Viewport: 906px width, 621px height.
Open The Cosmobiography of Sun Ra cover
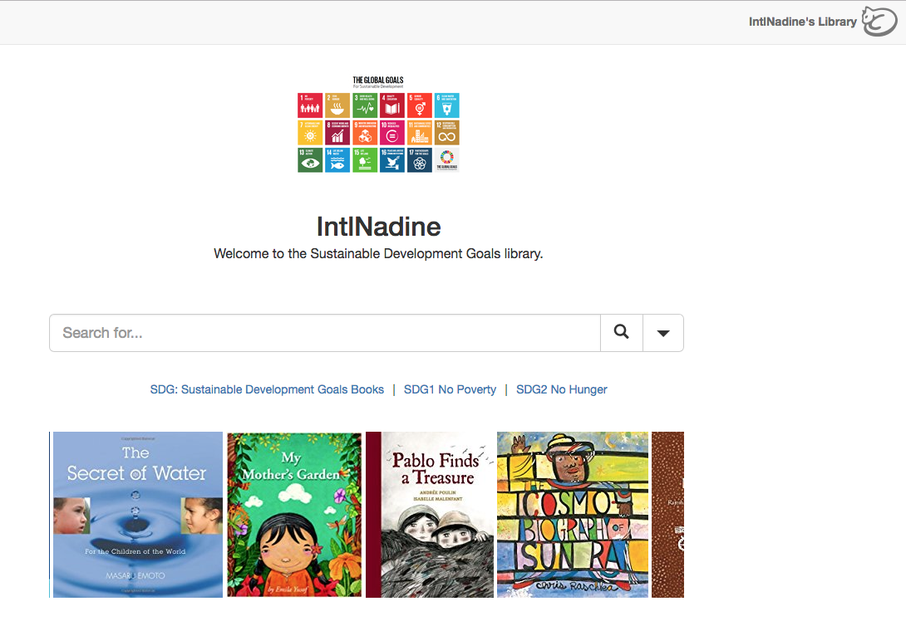point(573,515)
